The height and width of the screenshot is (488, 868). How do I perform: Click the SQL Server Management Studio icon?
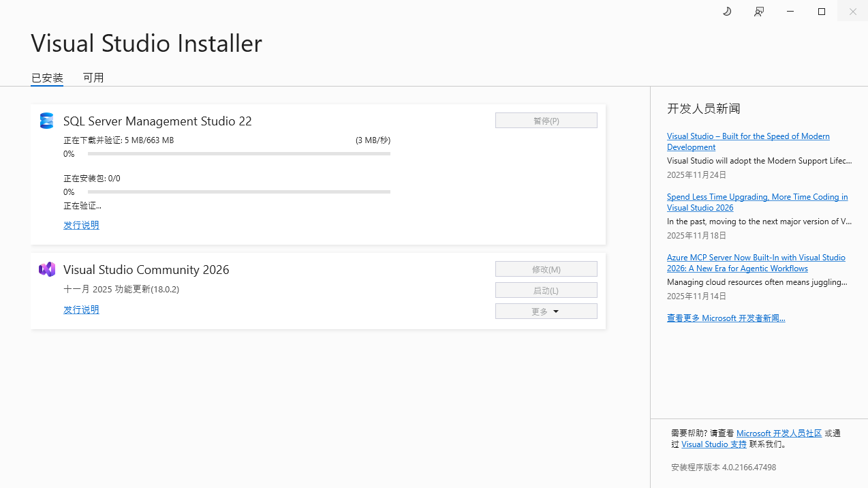click(46, 121)
